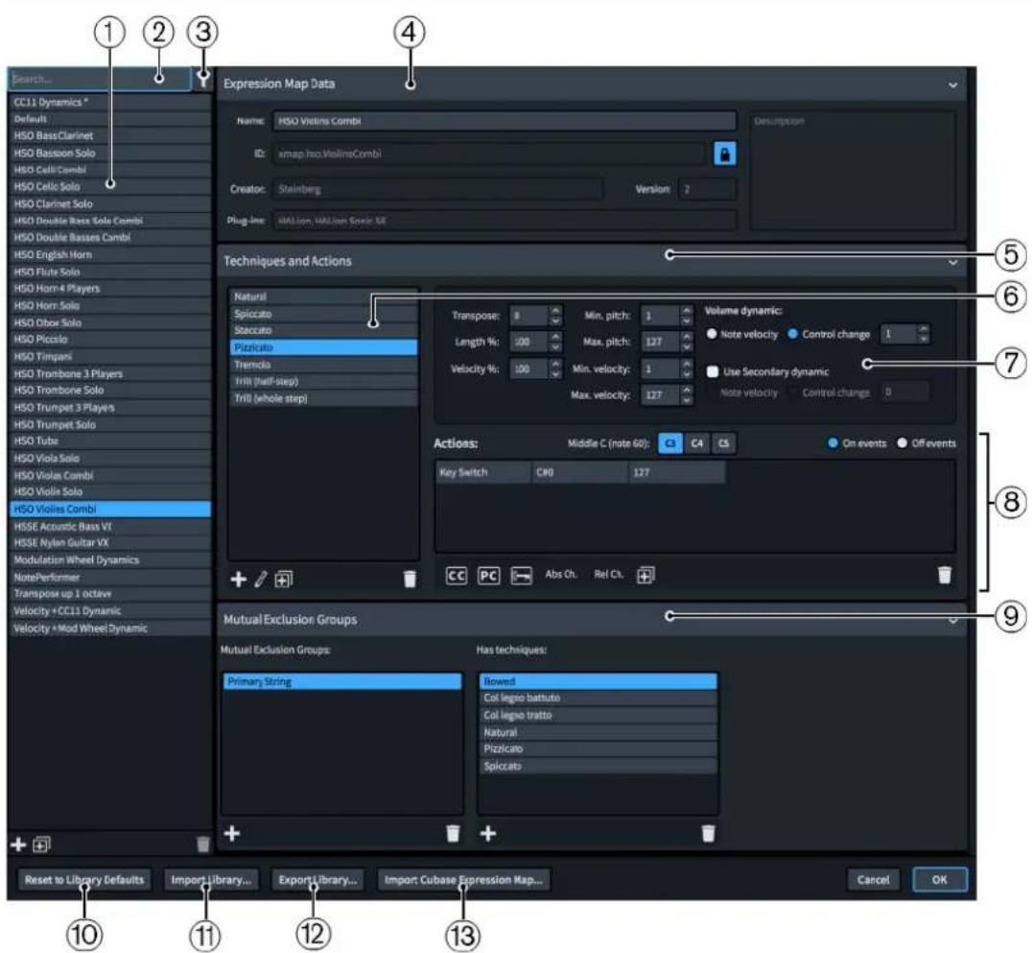Decrease the Max. pitch stepper
This screenshot has height=953, width=1032.
click(x=687, y=347)
